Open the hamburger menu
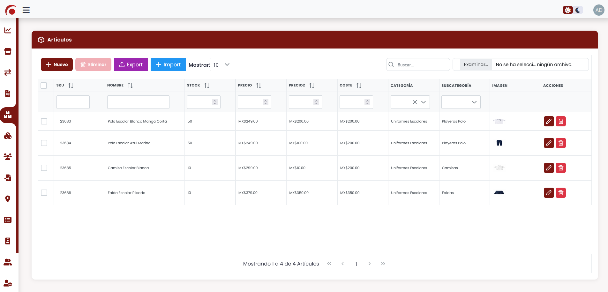This screenshot has width=608, height=292. 26,10
